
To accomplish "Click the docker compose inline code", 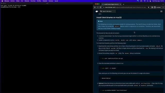I will click(137, 40).
